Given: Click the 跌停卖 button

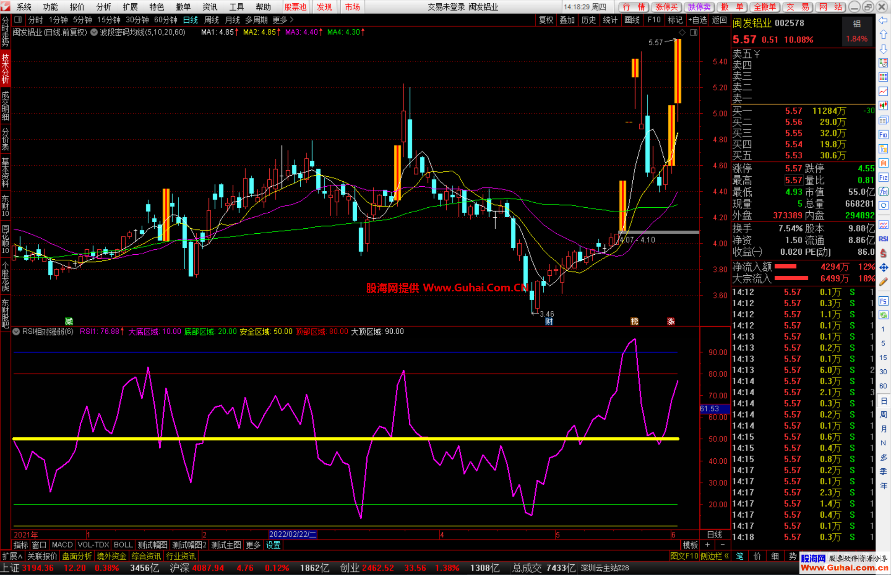Looking at the screenshot, I should click(699, 7).
